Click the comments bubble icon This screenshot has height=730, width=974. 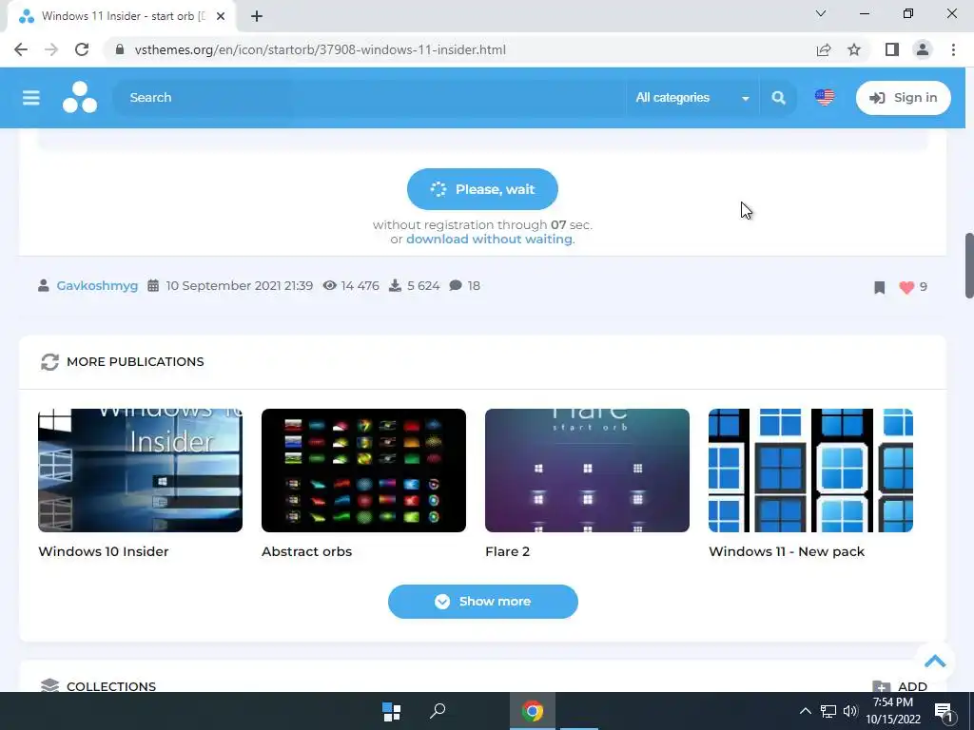(456, 285)
